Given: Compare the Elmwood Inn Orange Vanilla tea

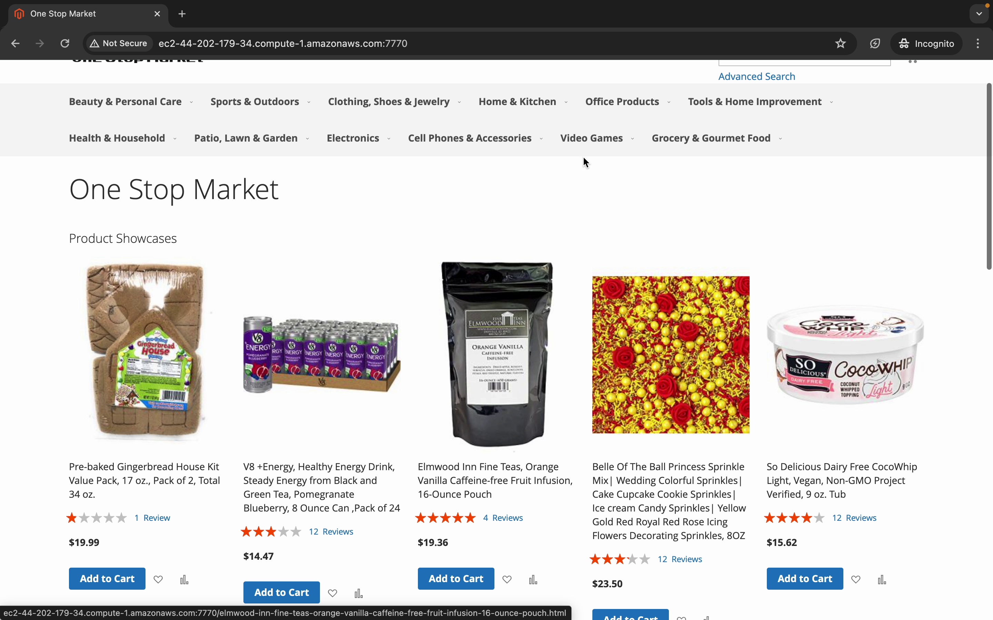Looking at the screenshot, I should pyautogui.click(x=533, y=579).
